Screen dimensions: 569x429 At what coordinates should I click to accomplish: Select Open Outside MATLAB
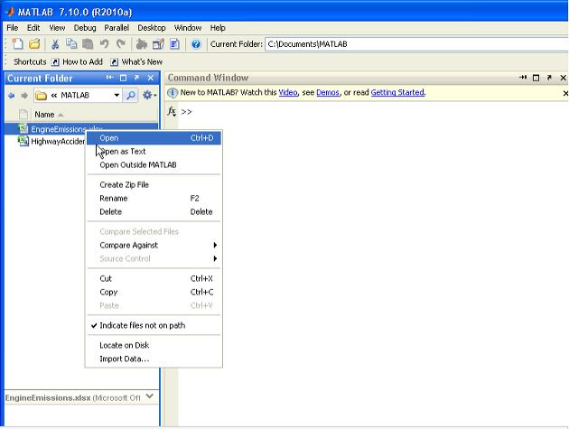[154, 164]
